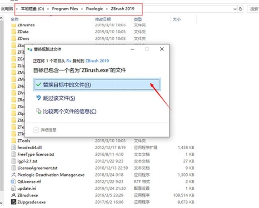This screenshot has width=259, height=208.
Task: Minimize the replace or skip files dialog
Action: tap(132, 49)
